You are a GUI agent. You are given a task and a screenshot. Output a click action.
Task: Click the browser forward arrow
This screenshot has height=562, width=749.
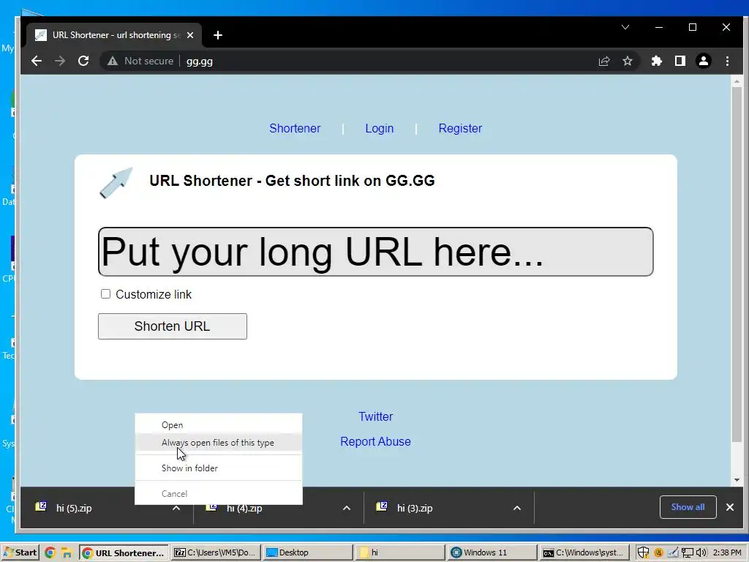coord(60,61)
